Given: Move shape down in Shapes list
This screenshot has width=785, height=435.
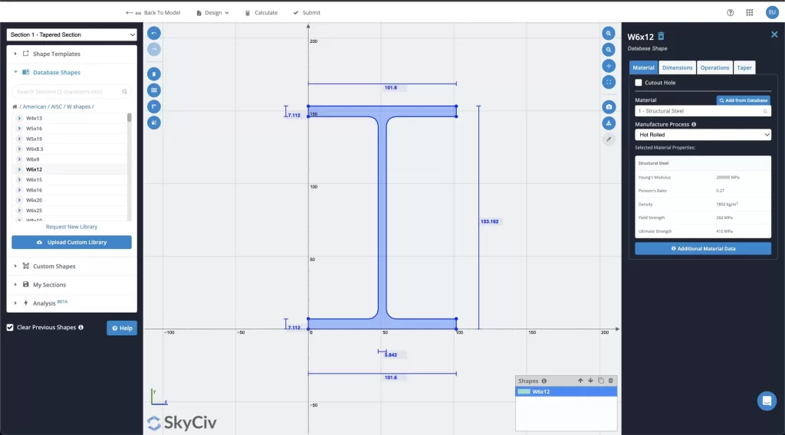Looking at the screenshot, I should pyautogui.click(x=590, y=381).
